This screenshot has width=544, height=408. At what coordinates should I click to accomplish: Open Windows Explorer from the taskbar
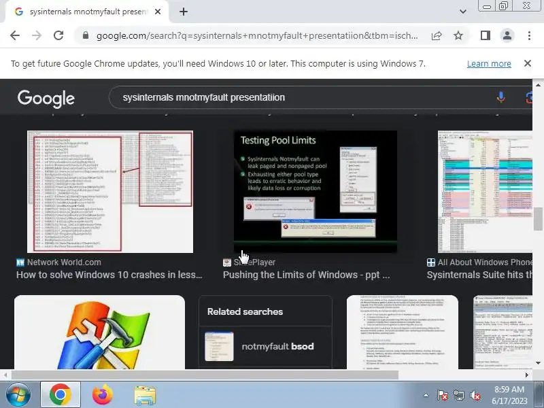click(145, 395)
